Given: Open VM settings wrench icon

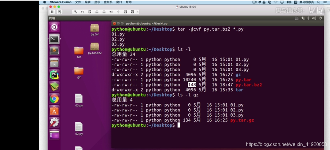Looking at the screenshot, I should pos(75,12).
